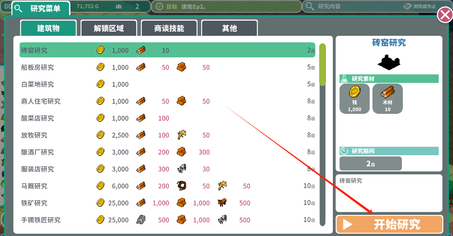Select the 其他 tab
This screenshot has width=453, height=236.
pyautogui.click(x=229, y=28)
